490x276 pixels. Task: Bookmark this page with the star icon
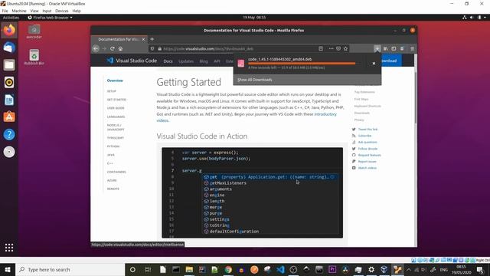[345, 48]
